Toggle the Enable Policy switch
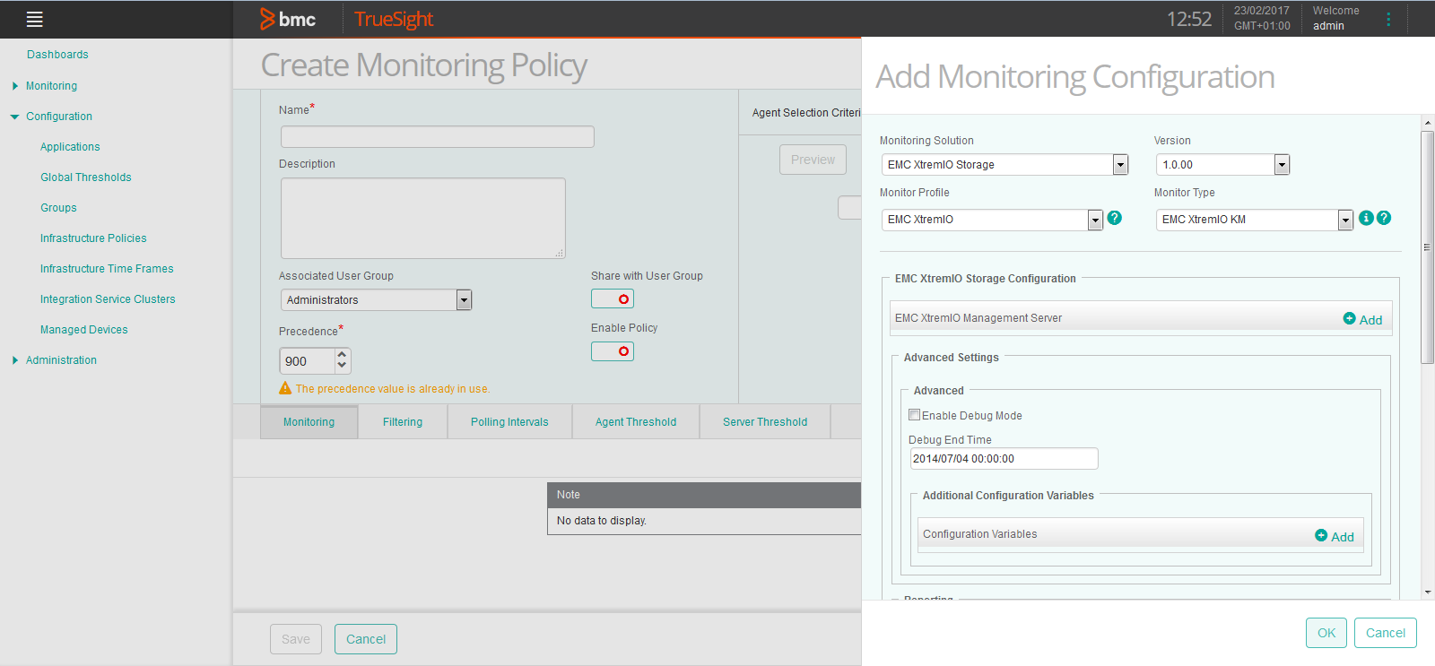Image resolution: width=1435 pixels, height=666 pixels. 613,350
